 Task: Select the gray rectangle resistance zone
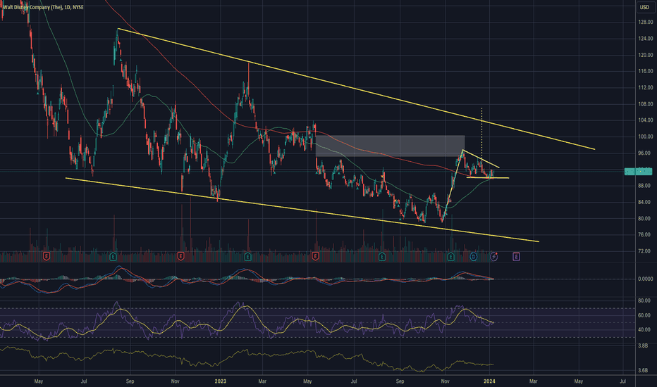pos(390,146)
